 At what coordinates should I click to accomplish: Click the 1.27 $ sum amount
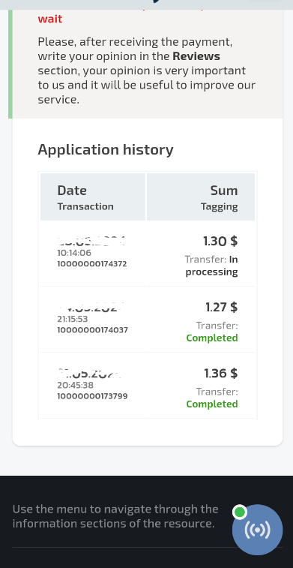pos(221,307)
